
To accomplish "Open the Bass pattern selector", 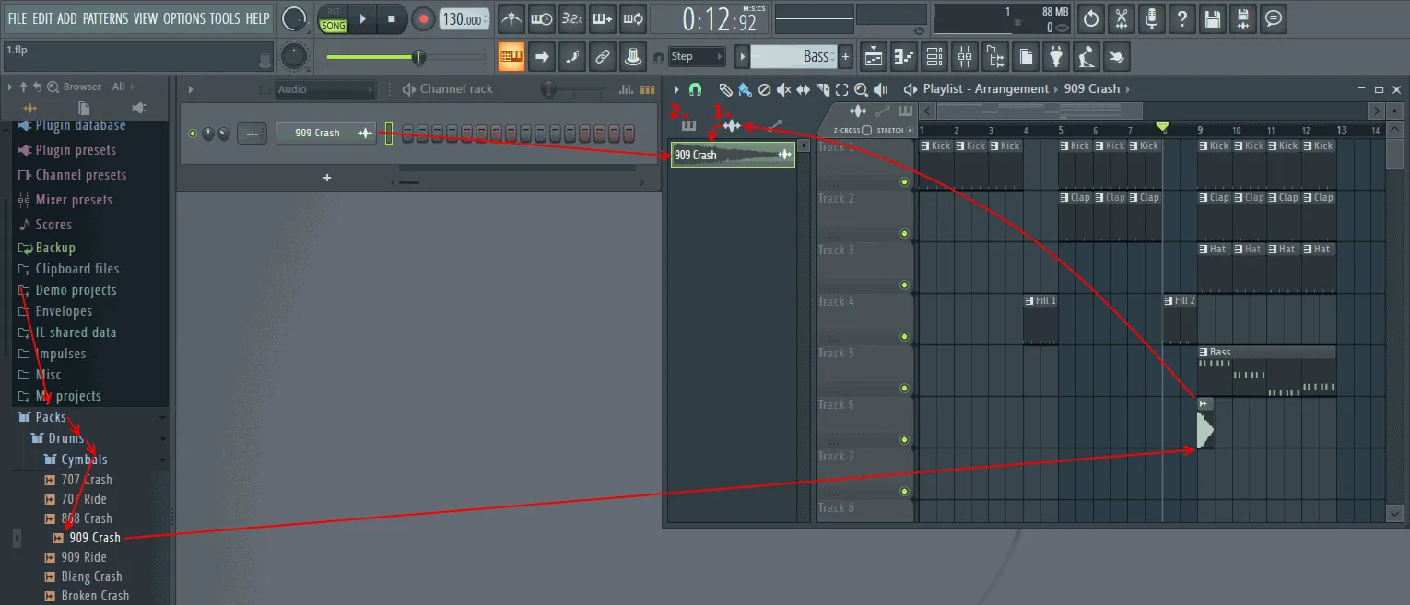I will (x=793, y=57).
